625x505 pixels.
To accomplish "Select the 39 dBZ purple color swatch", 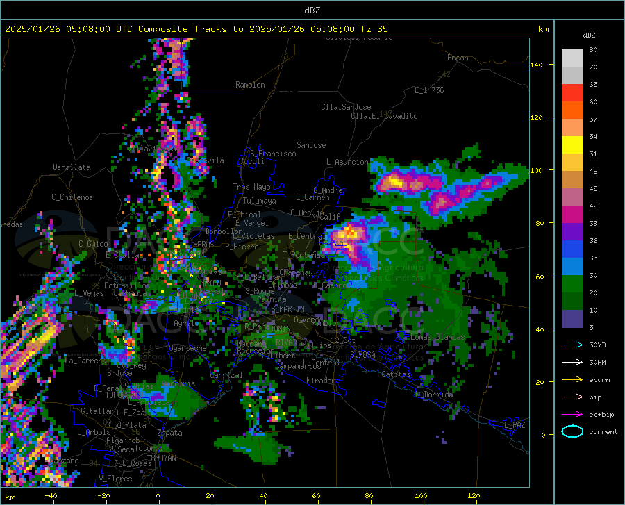I will coord(572,232).
